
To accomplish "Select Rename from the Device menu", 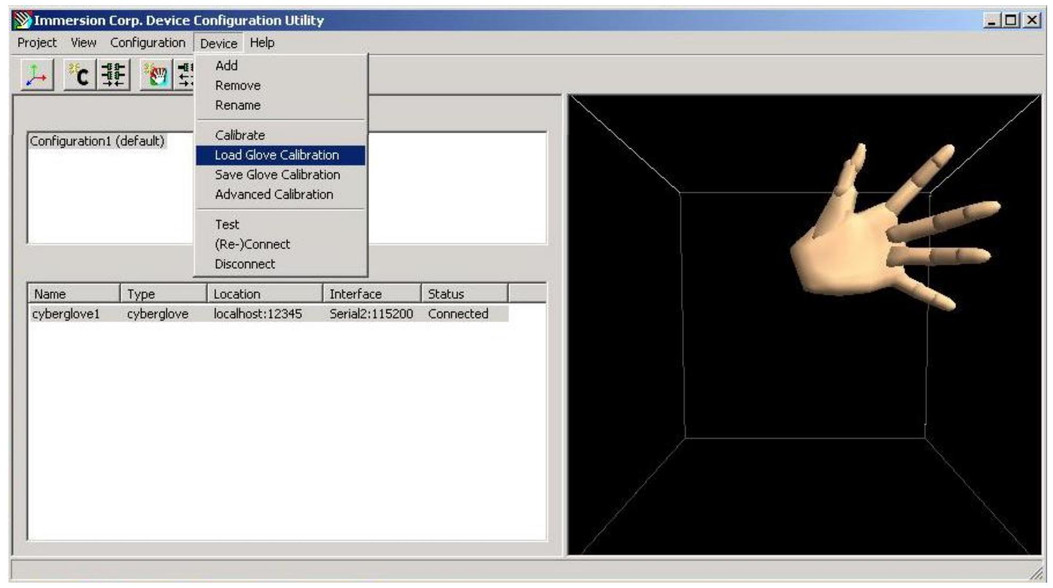I will click(281, 105).
